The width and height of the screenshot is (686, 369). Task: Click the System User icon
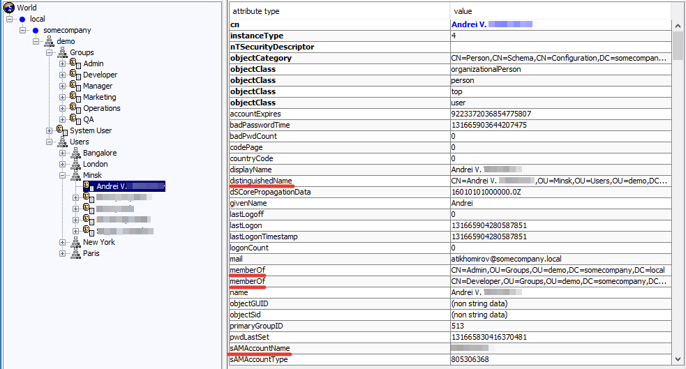pyautogui.click(x=62, y=130)
